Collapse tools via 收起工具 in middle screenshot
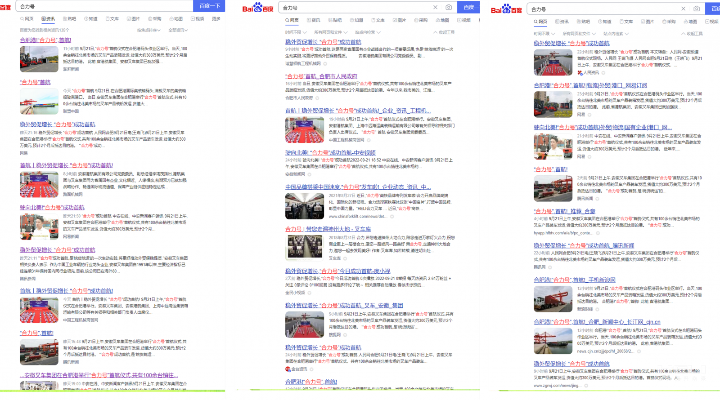 pyautogui.click(x=444, y=32)
